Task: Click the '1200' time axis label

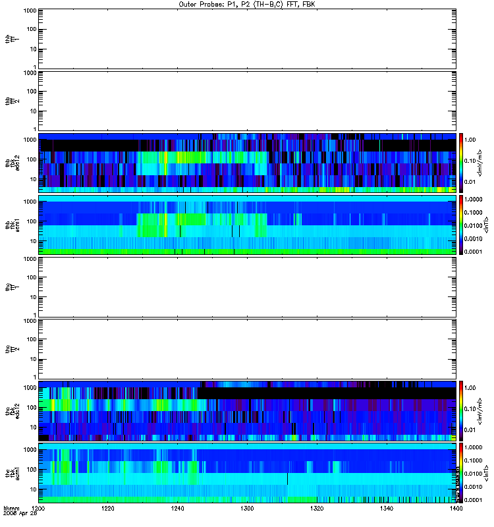Action: 38,509
